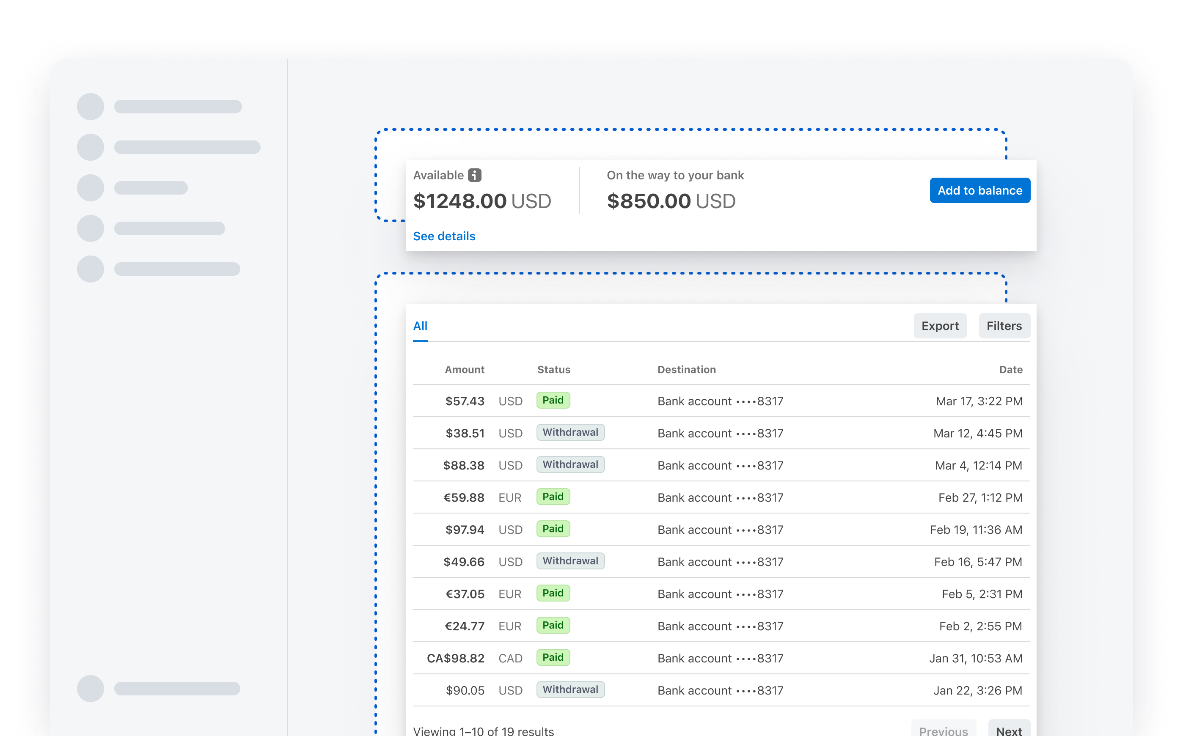Click Add to balance
Screen dimensions: 1183x736
[x=979, y=190]
